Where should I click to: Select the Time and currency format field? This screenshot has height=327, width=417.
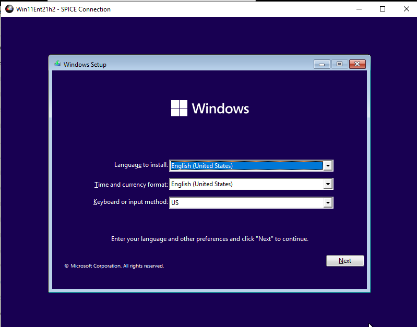(251, 184)
